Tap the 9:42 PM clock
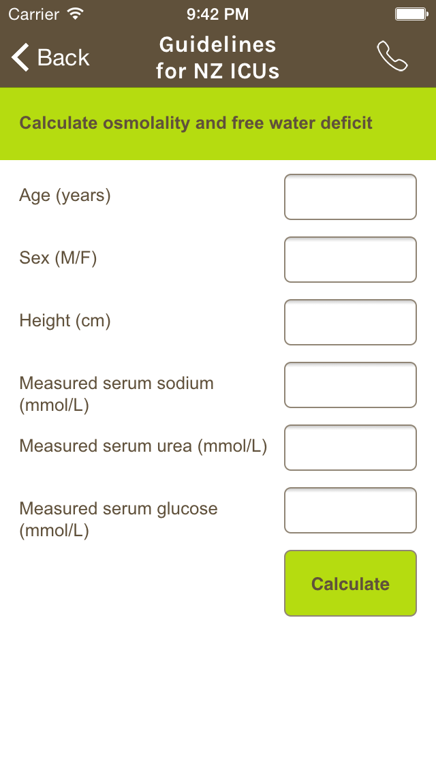The width and height of the screenshot is (436, 774). [x=217, y=14]
